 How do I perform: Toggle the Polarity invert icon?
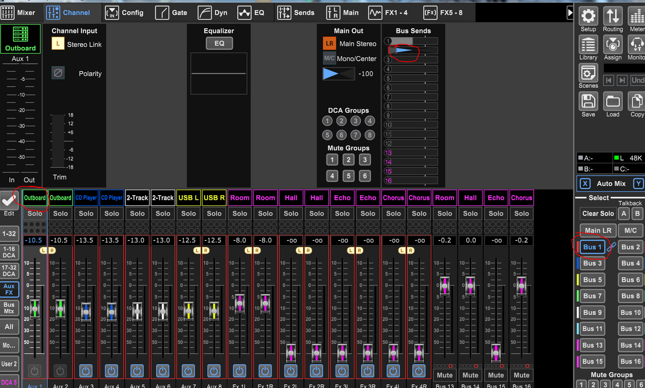coord(58,73)
